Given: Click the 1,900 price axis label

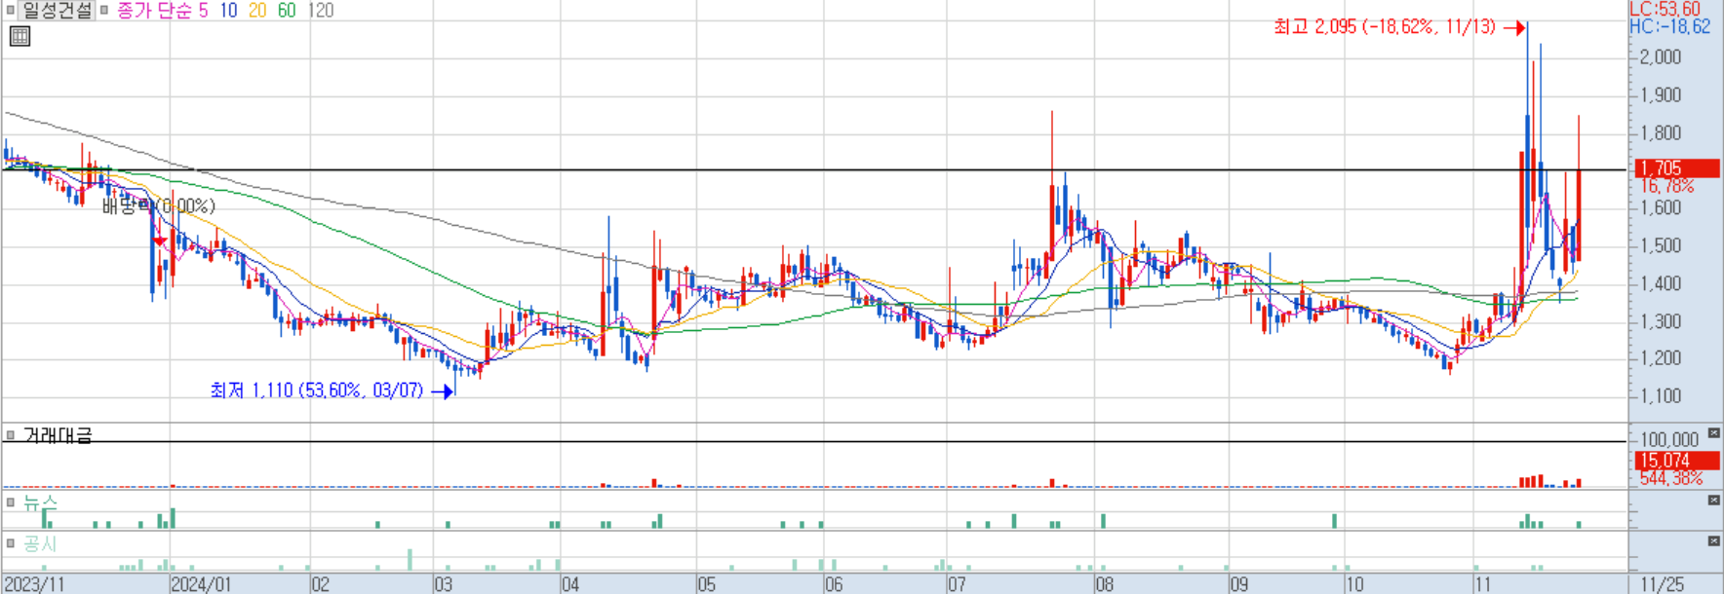Looking at the screenshot, I should click(x=1661, y=95).
